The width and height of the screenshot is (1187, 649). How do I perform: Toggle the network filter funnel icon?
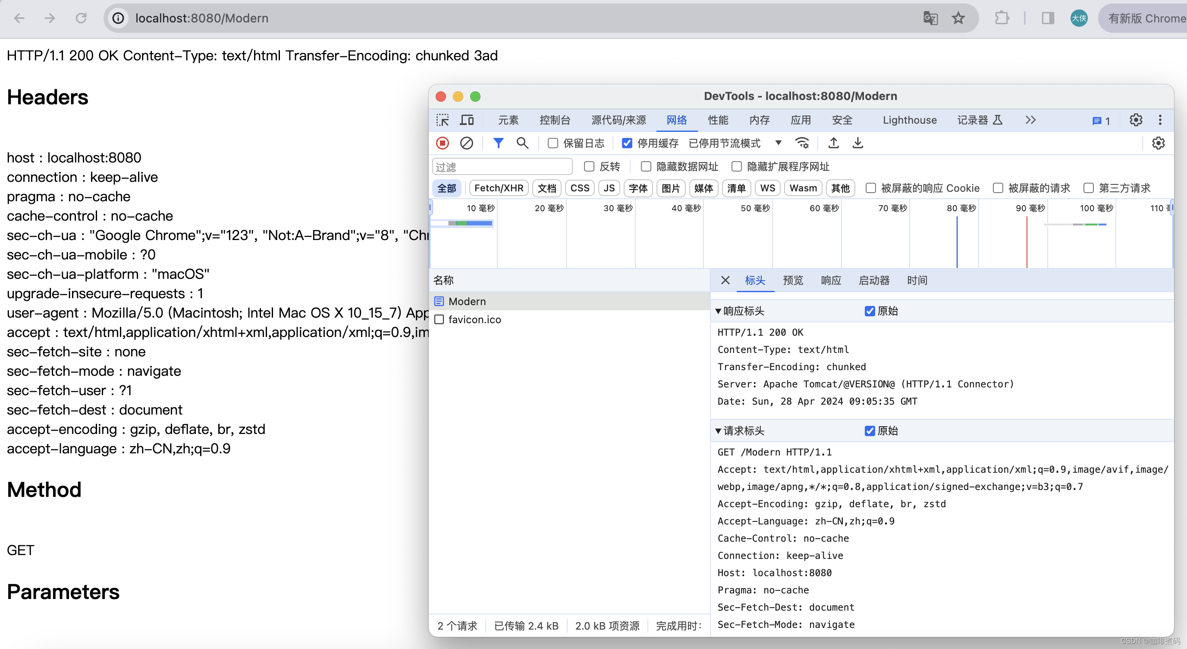pyautogui.click(x=498, y=143)
